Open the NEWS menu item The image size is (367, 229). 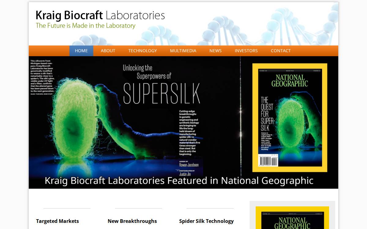coord(216,51)
